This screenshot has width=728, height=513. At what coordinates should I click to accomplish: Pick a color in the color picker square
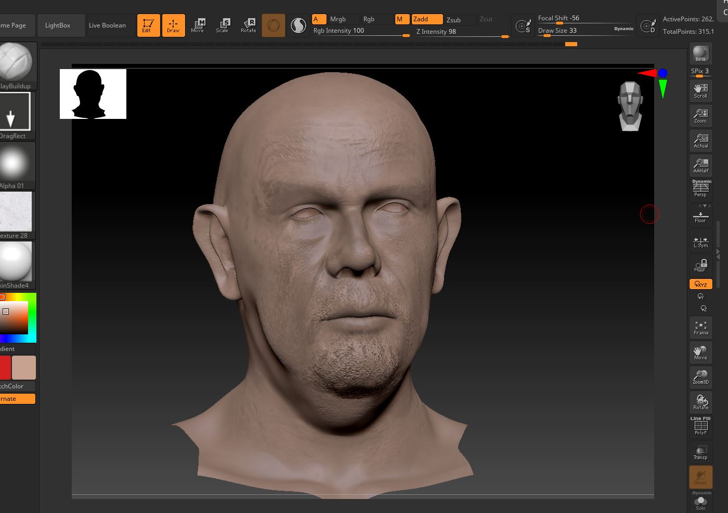pos(14,318)
